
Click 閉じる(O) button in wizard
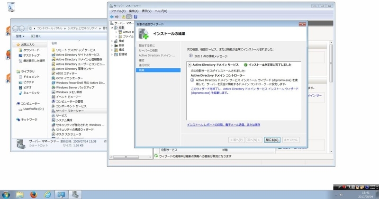click(272, 140)
